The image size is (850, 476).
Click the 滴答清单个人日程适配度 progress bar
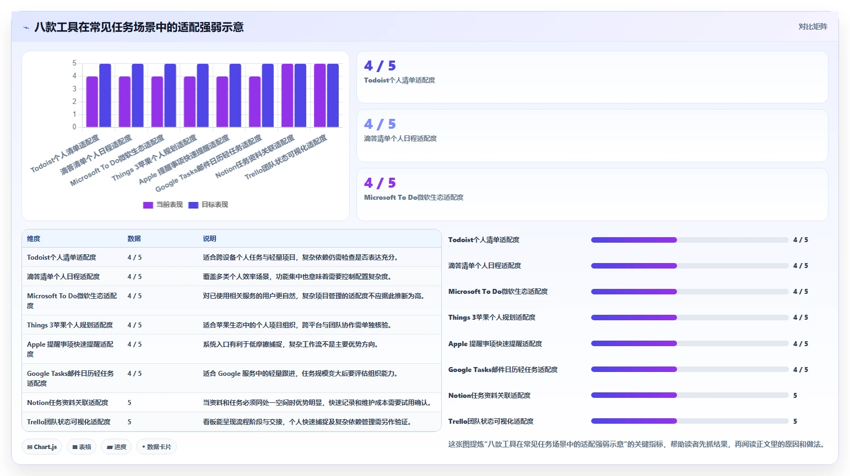(x=690, y=266)
